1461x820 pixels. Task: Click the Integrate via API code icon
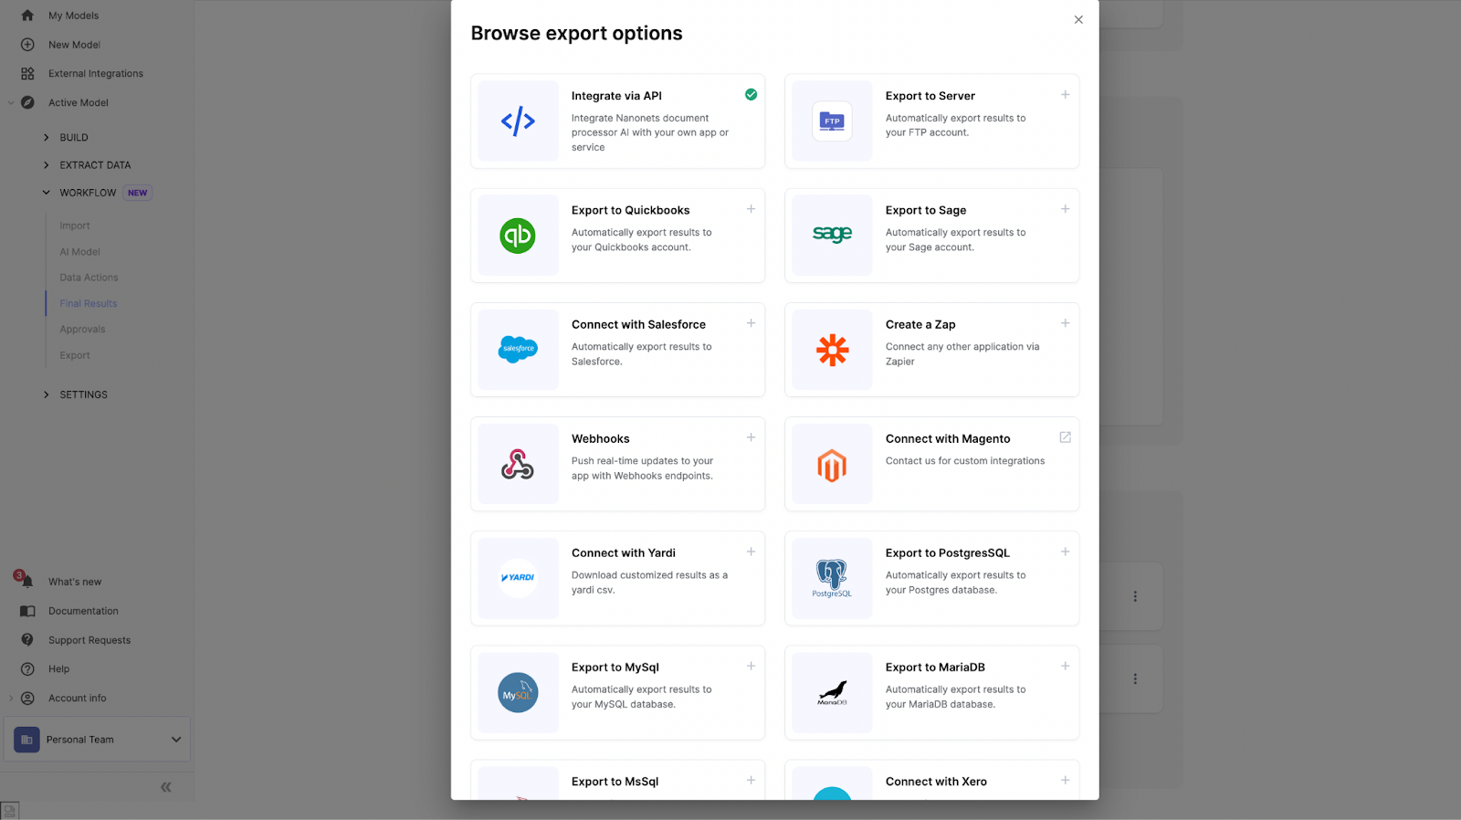point(518,121)
